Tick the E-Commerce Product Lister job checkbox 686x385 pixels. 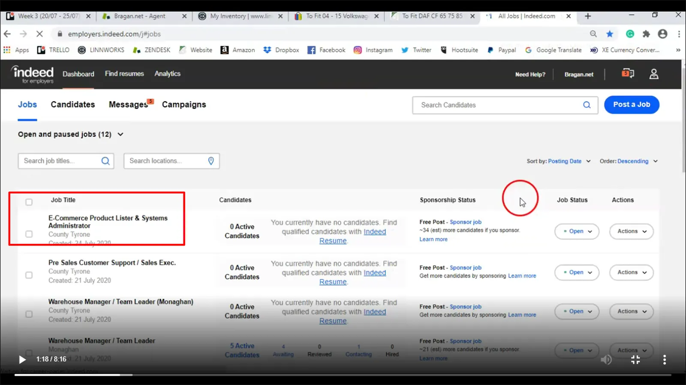point(29,234)
